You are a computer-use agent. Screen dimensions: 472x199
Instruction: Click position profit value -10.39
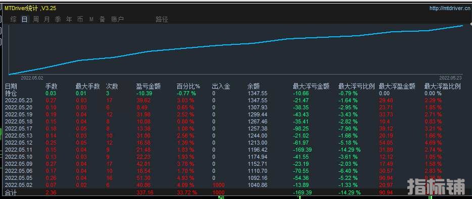pos(144,93)
